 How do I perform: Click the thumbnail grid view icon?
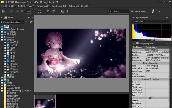point(23,11)
